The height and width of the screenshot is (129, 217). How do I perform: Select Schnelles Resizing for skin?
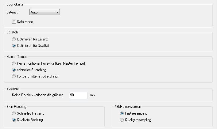click(14, 113)
